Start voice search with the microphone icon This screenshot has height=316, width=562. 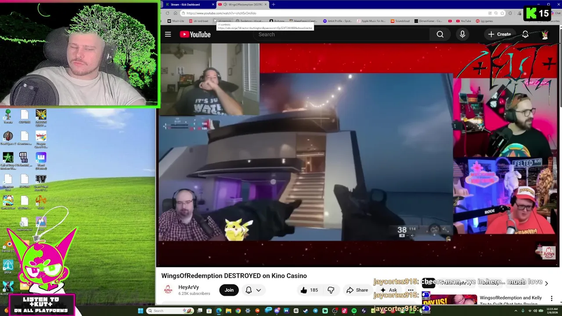pos(462,34)
